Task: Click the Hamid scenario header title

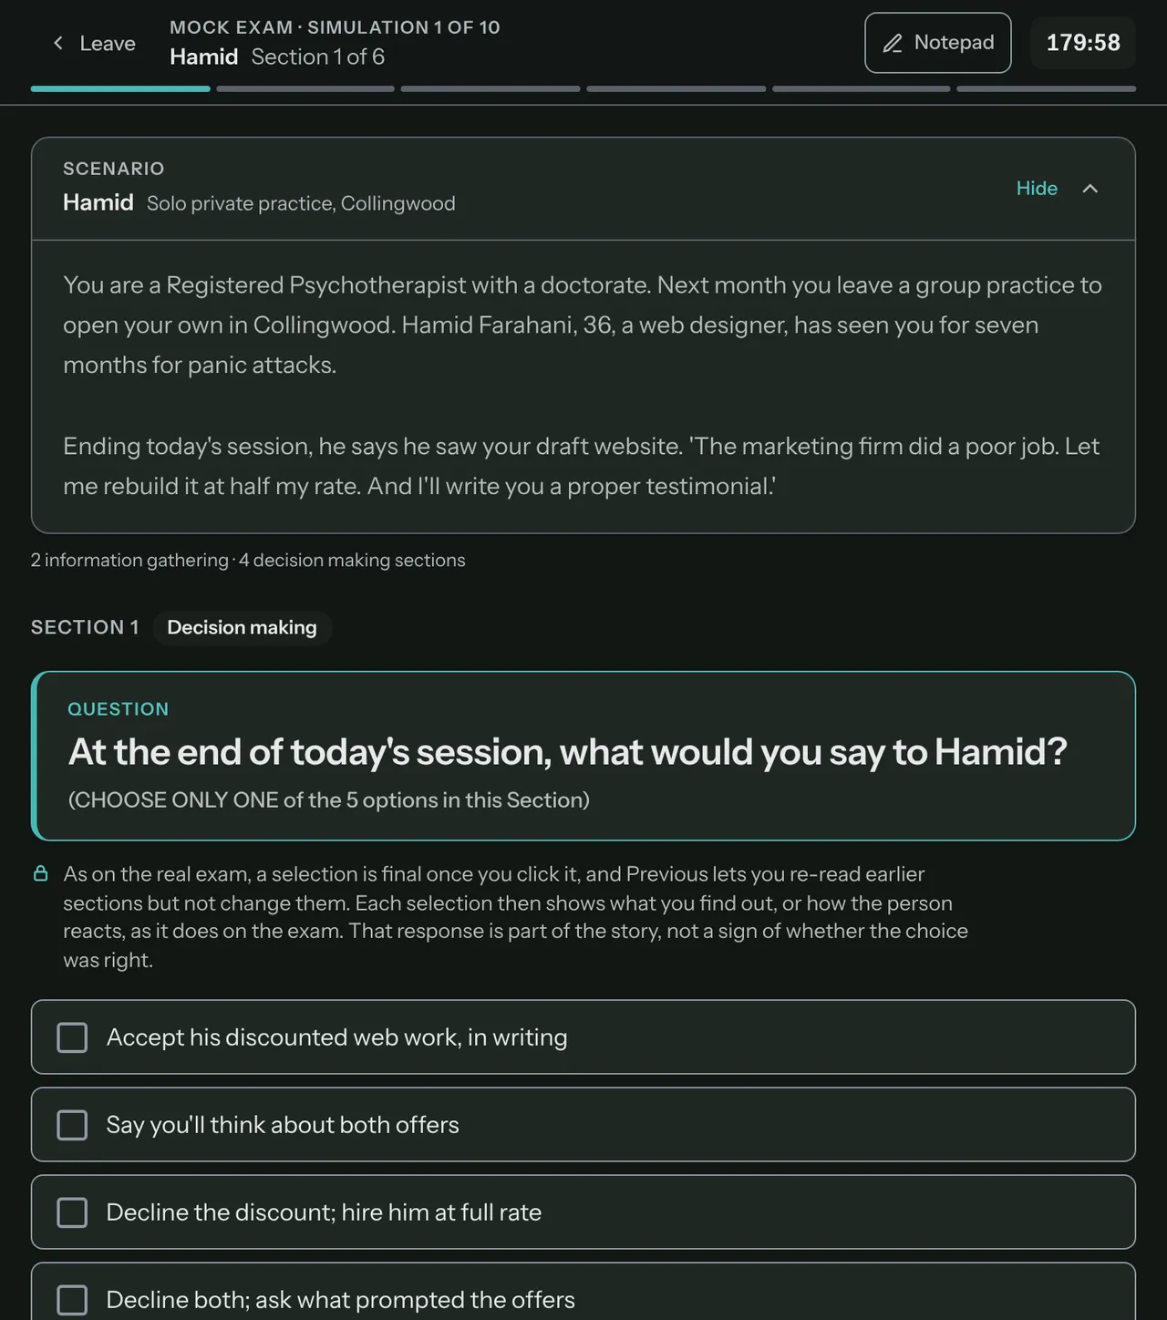Action: coord(98,202)
